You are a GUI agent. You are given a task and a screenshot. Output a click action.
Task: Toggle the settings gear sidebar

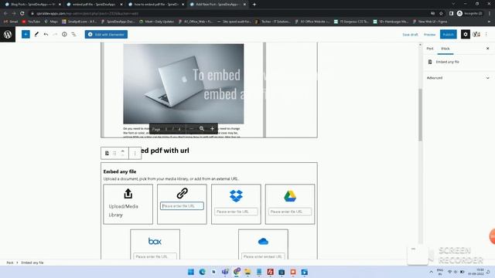coord(466,34)
